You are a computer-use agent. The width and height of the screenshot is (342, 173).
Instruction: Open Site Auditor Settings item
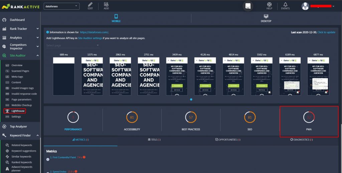16,117
